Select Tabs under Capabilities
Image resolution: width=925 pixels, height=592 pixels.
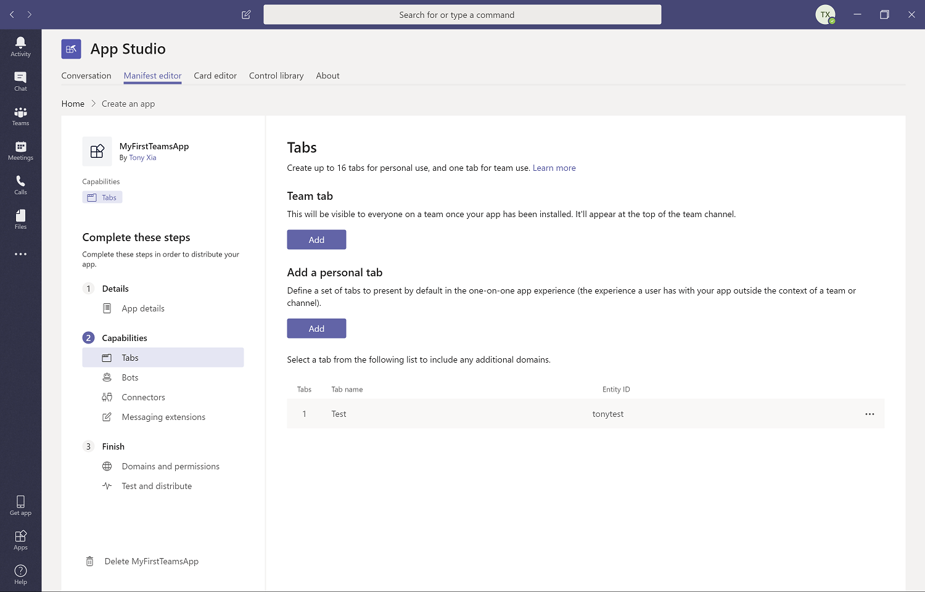point(163,358)
